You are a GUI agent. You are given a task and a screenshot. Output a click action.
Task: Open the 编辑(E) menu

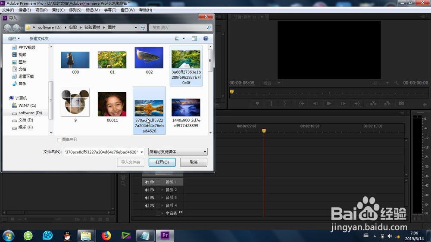click(x=25, y=10)
